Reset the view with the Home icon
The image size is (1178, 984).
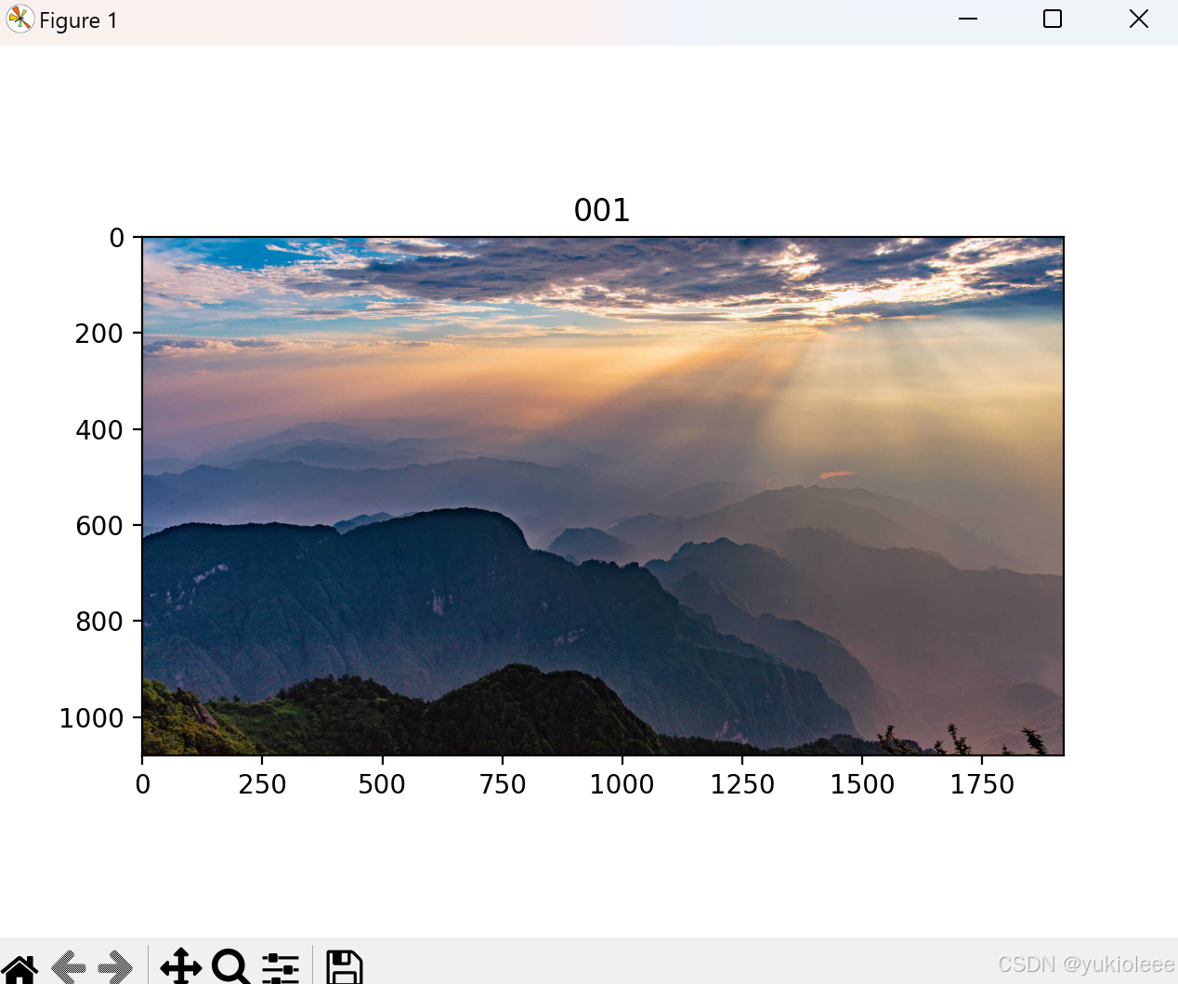point(20,968)
